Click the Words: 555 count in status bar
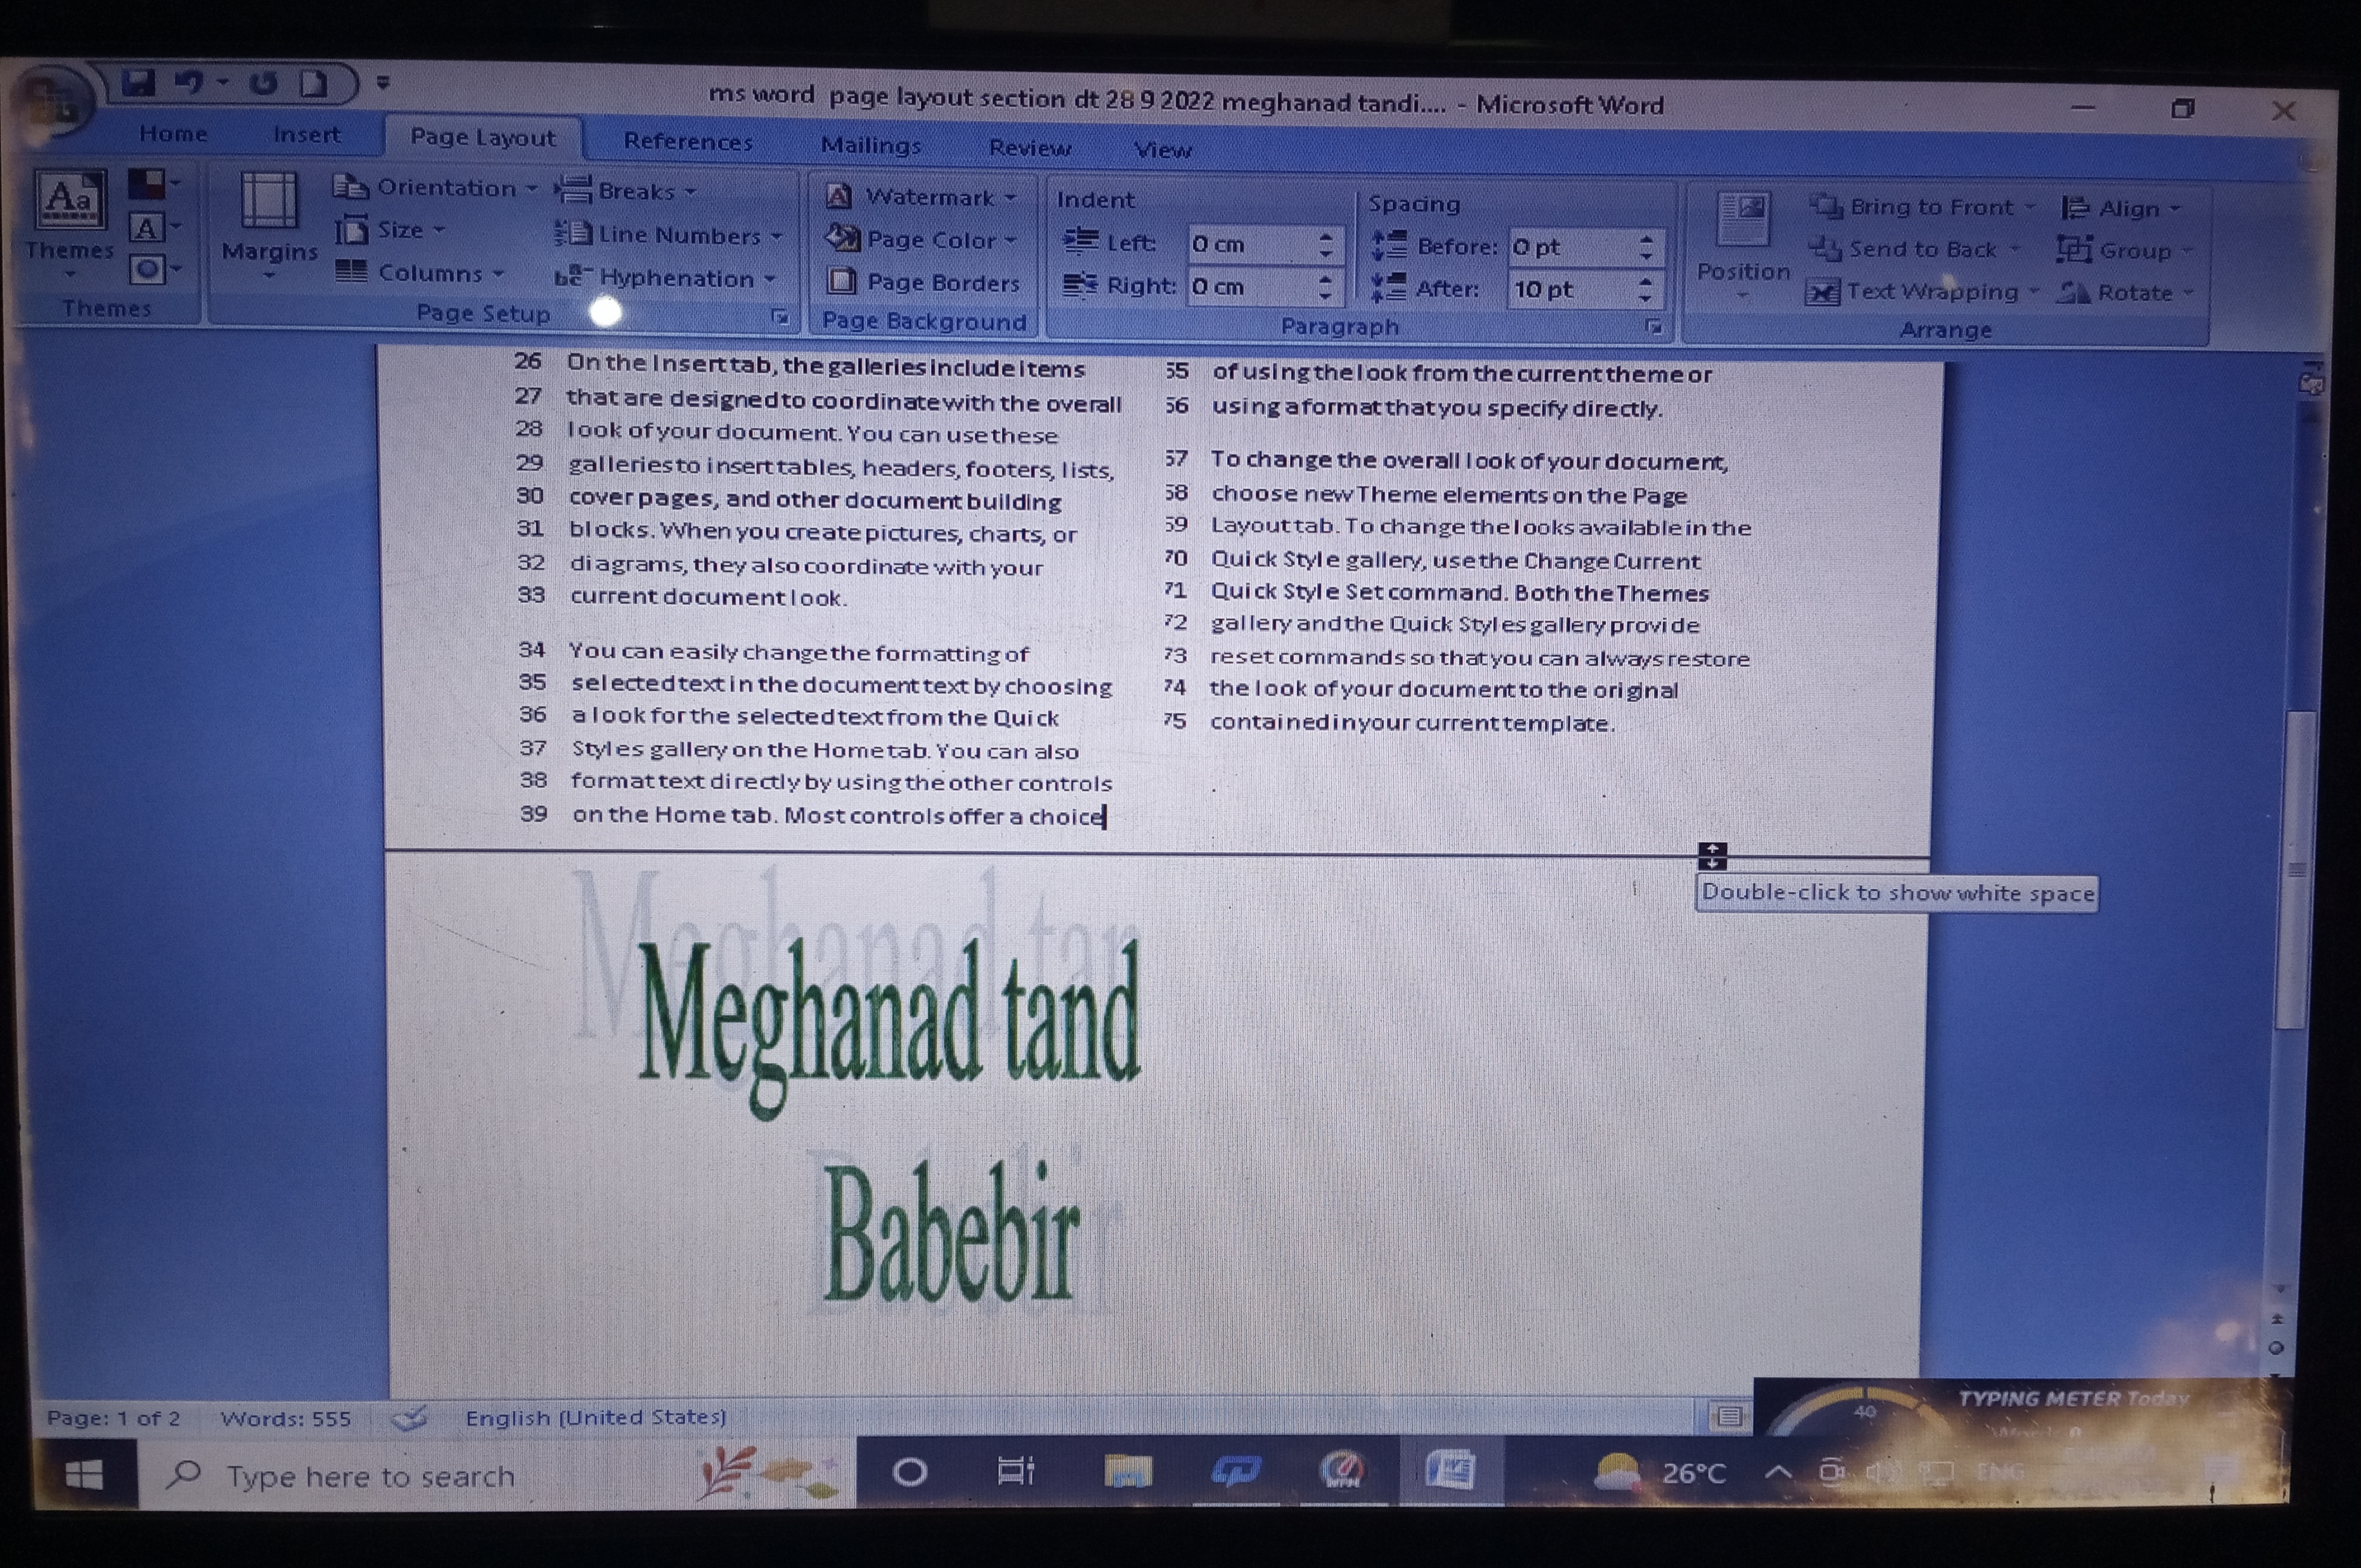2361x1568 pixels. 286,1418
